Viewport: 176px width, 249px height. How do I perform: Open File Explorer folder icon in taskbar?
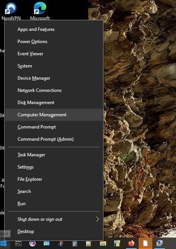(x=103, y=243)
